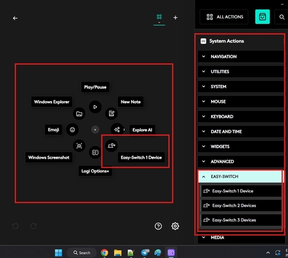Viewport: 288px width, 258px height.
Task: Select the Actions Ring grid tab icon
Action: [x=159, y=17]
